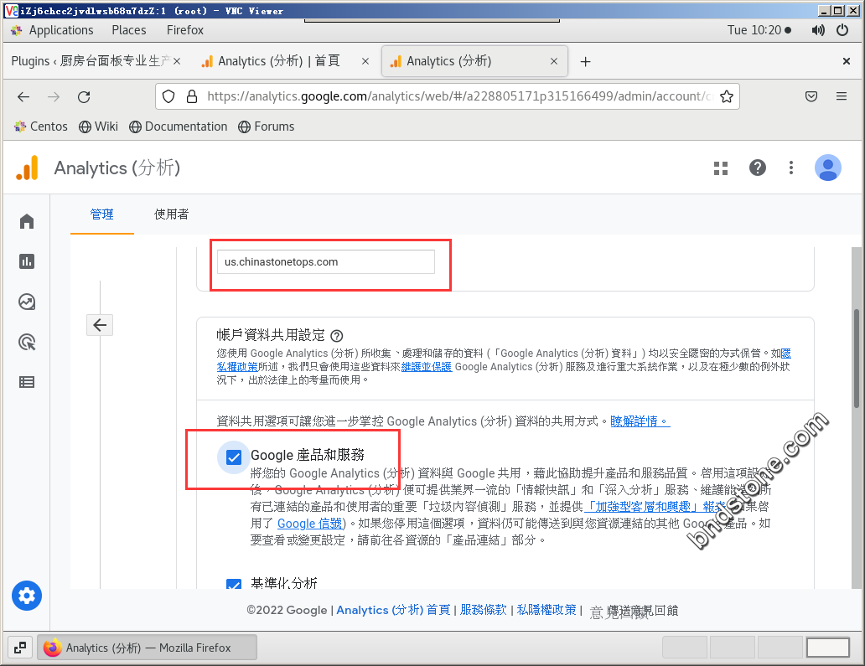This screenshot has width=865, height=666.
Task: Click the Firefox URL address bar
Action: 447,96
